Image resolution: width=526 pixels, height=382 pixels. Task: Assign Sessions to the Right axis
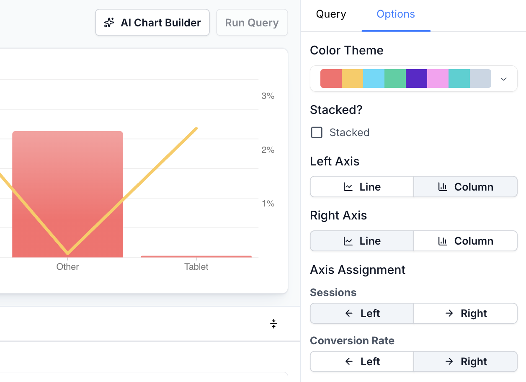(465, 313)
